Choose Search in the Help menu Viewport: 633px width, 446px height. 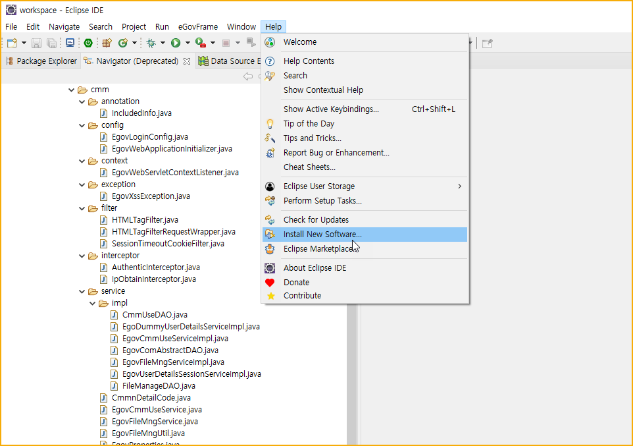click(x=365, y=76)
